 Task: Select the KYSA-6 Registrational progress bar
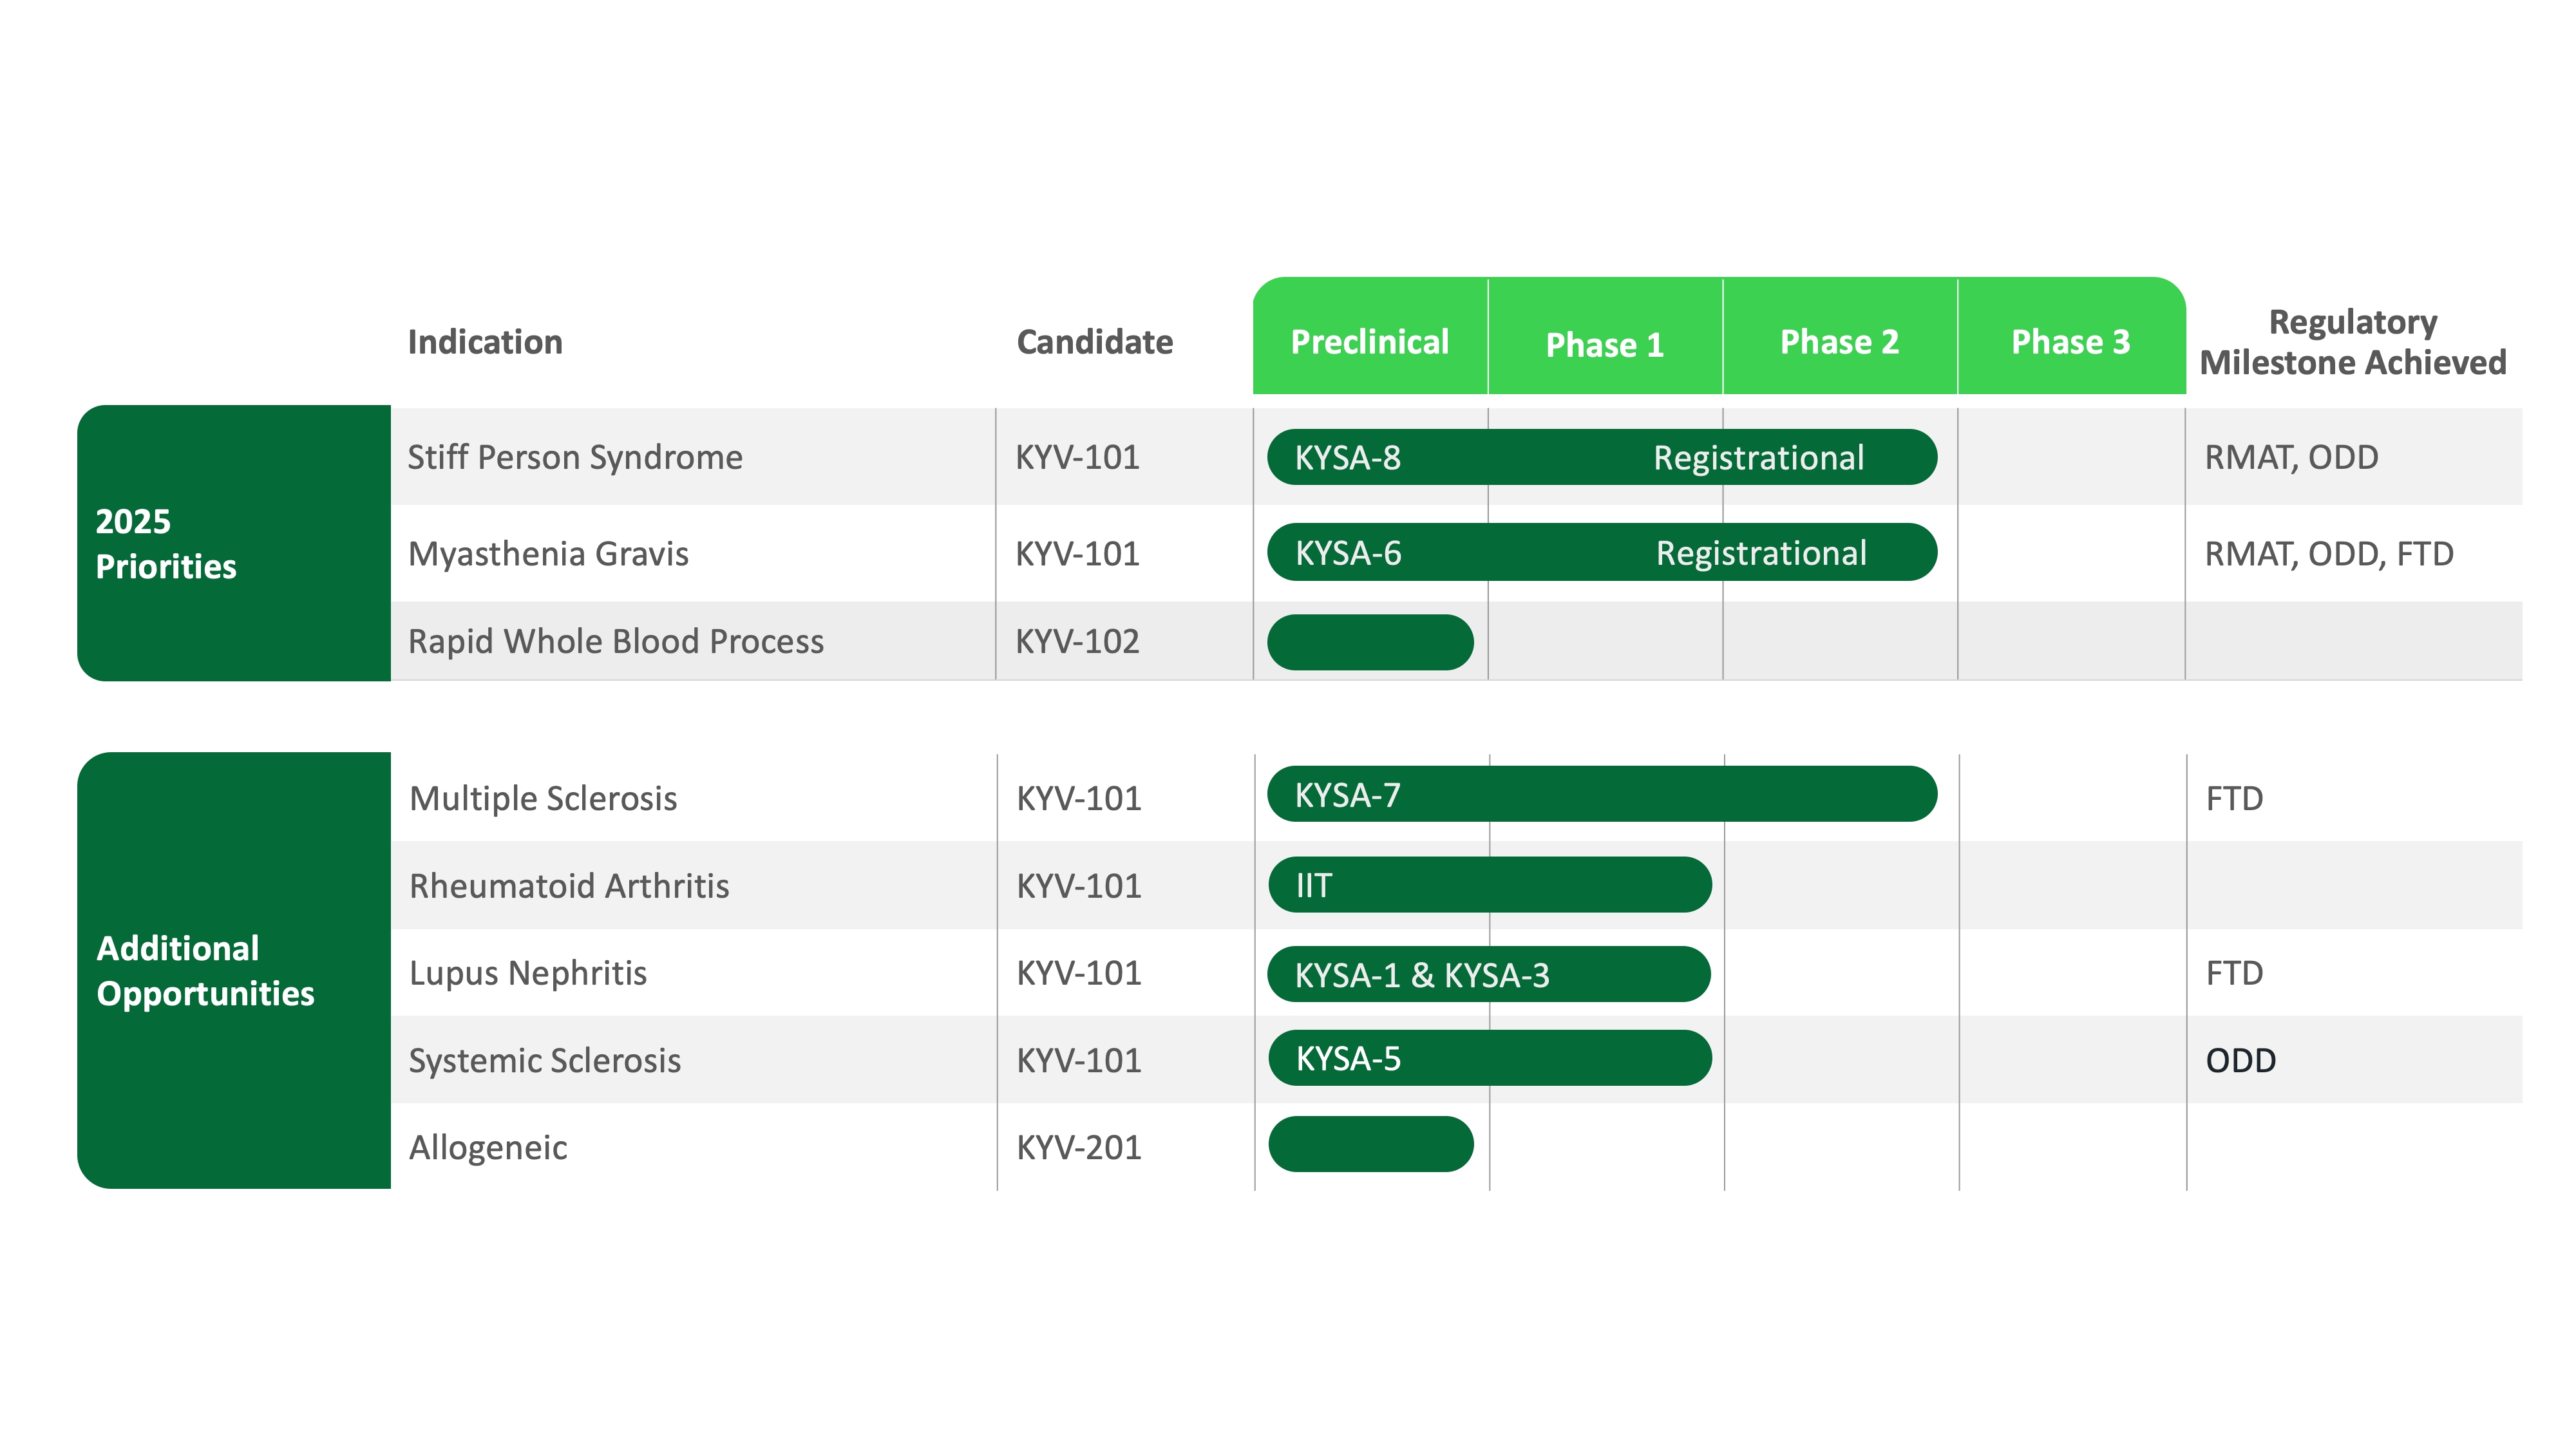click(1601, 552)
